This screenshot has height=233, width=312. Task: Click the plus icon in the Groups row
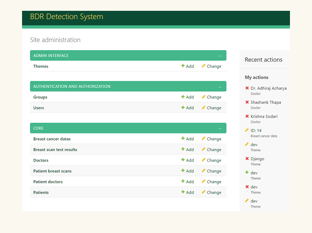coord(183,97)
